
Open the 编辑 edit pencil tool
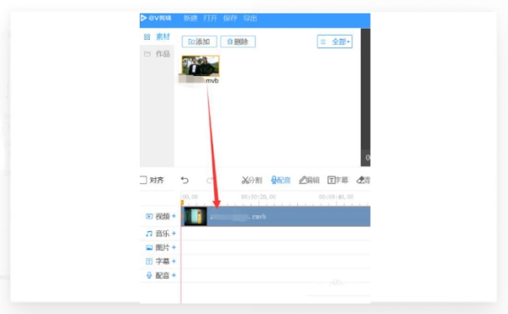(x=309, y=180)
